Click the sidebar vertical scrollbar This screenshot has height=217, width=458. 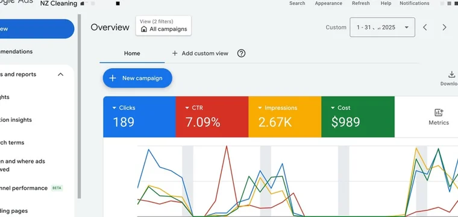click(x=79, y=107)
